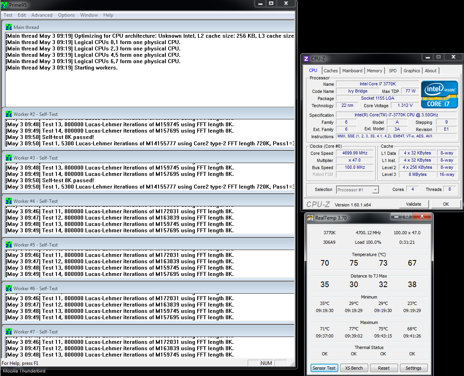464x376 pixels.
Task: Minimize the RealTemp window
Action: [x=396, y=217]
